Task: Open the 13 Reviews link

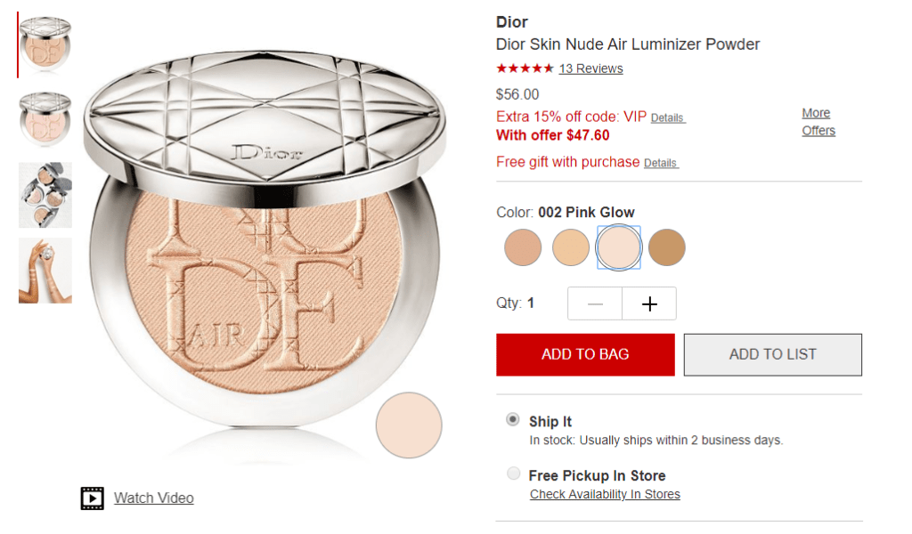Action: tap(590, 69)
